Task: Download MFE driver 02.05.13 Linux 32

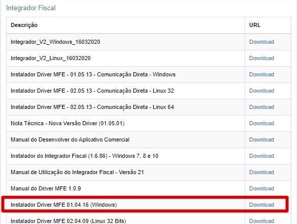Action: (x=261, y=91)
